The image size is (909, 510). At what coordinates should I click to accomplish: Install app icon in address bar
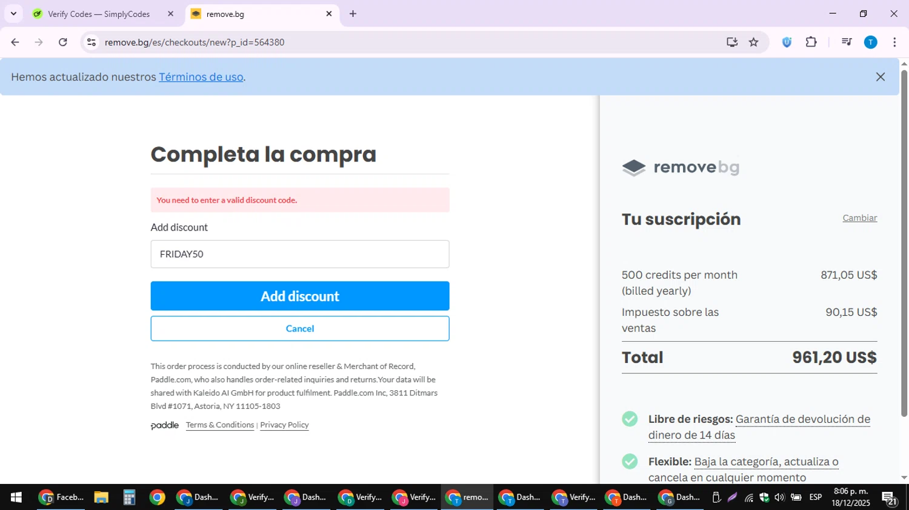[x=732, y=42]
